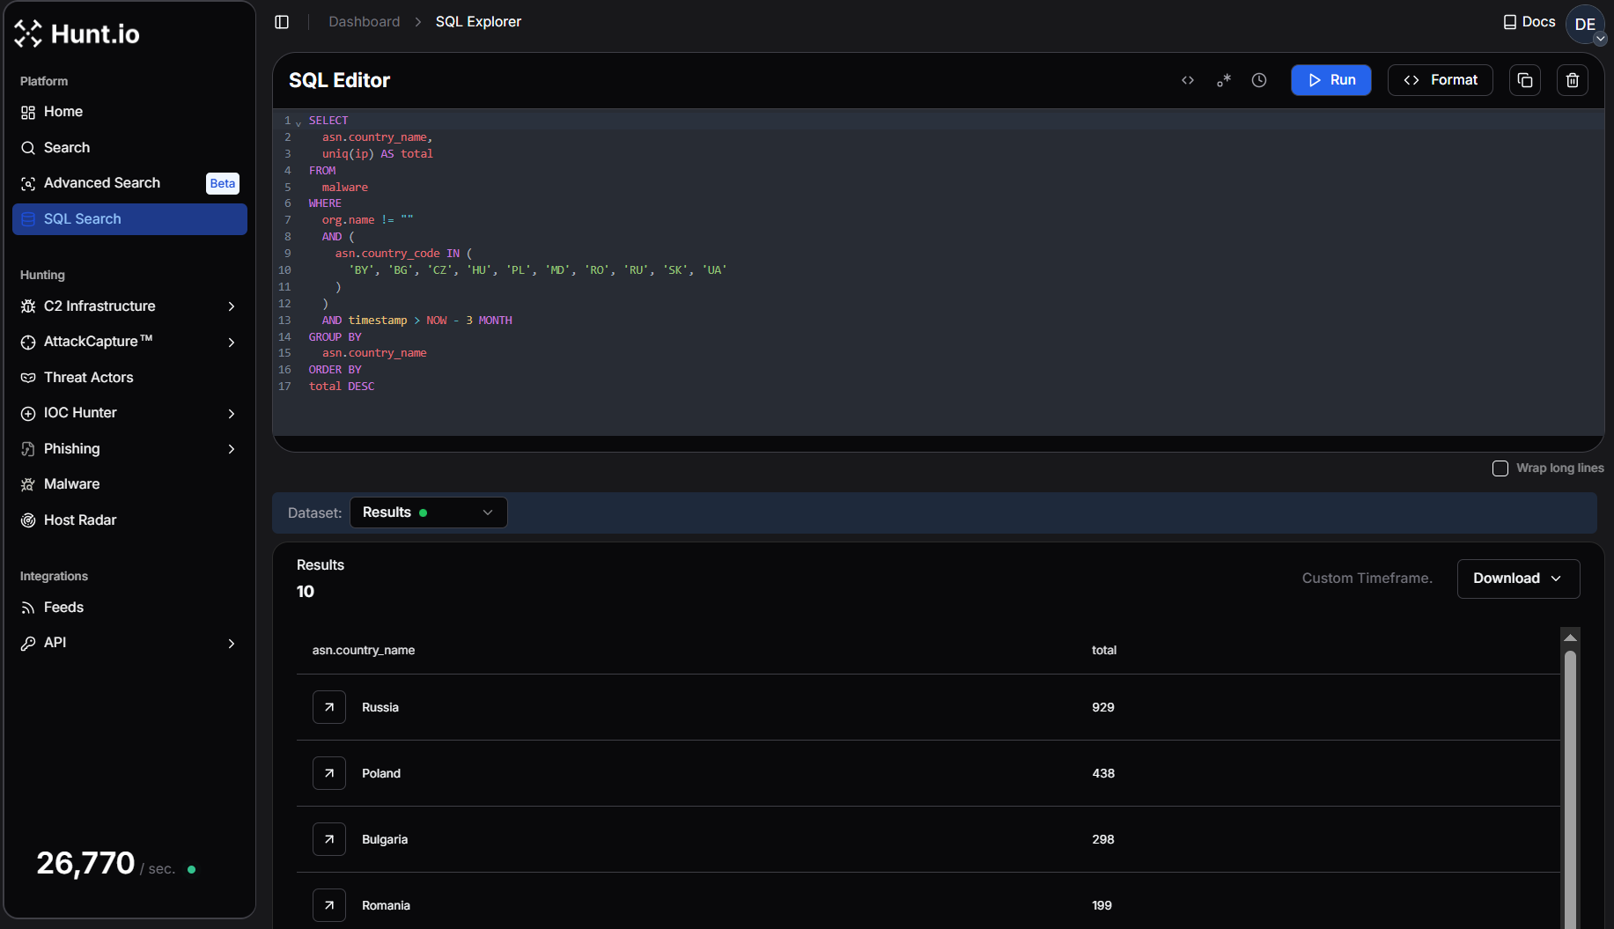Screen dimensions: 1614x929
Task: Open the Search sidebar item
Action: pyautogui.click(x=129, y=148)
